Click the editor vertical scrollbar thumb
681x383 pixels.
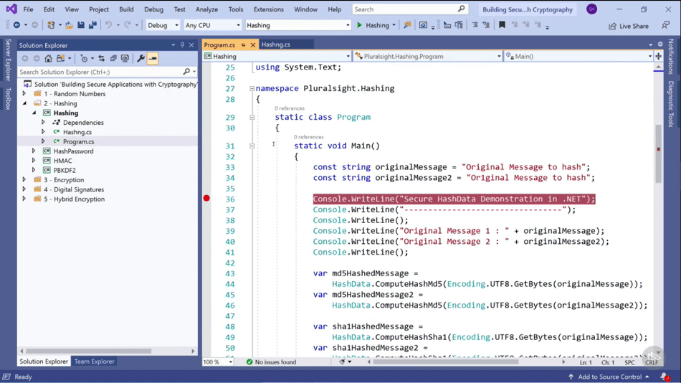pos(658,153)
